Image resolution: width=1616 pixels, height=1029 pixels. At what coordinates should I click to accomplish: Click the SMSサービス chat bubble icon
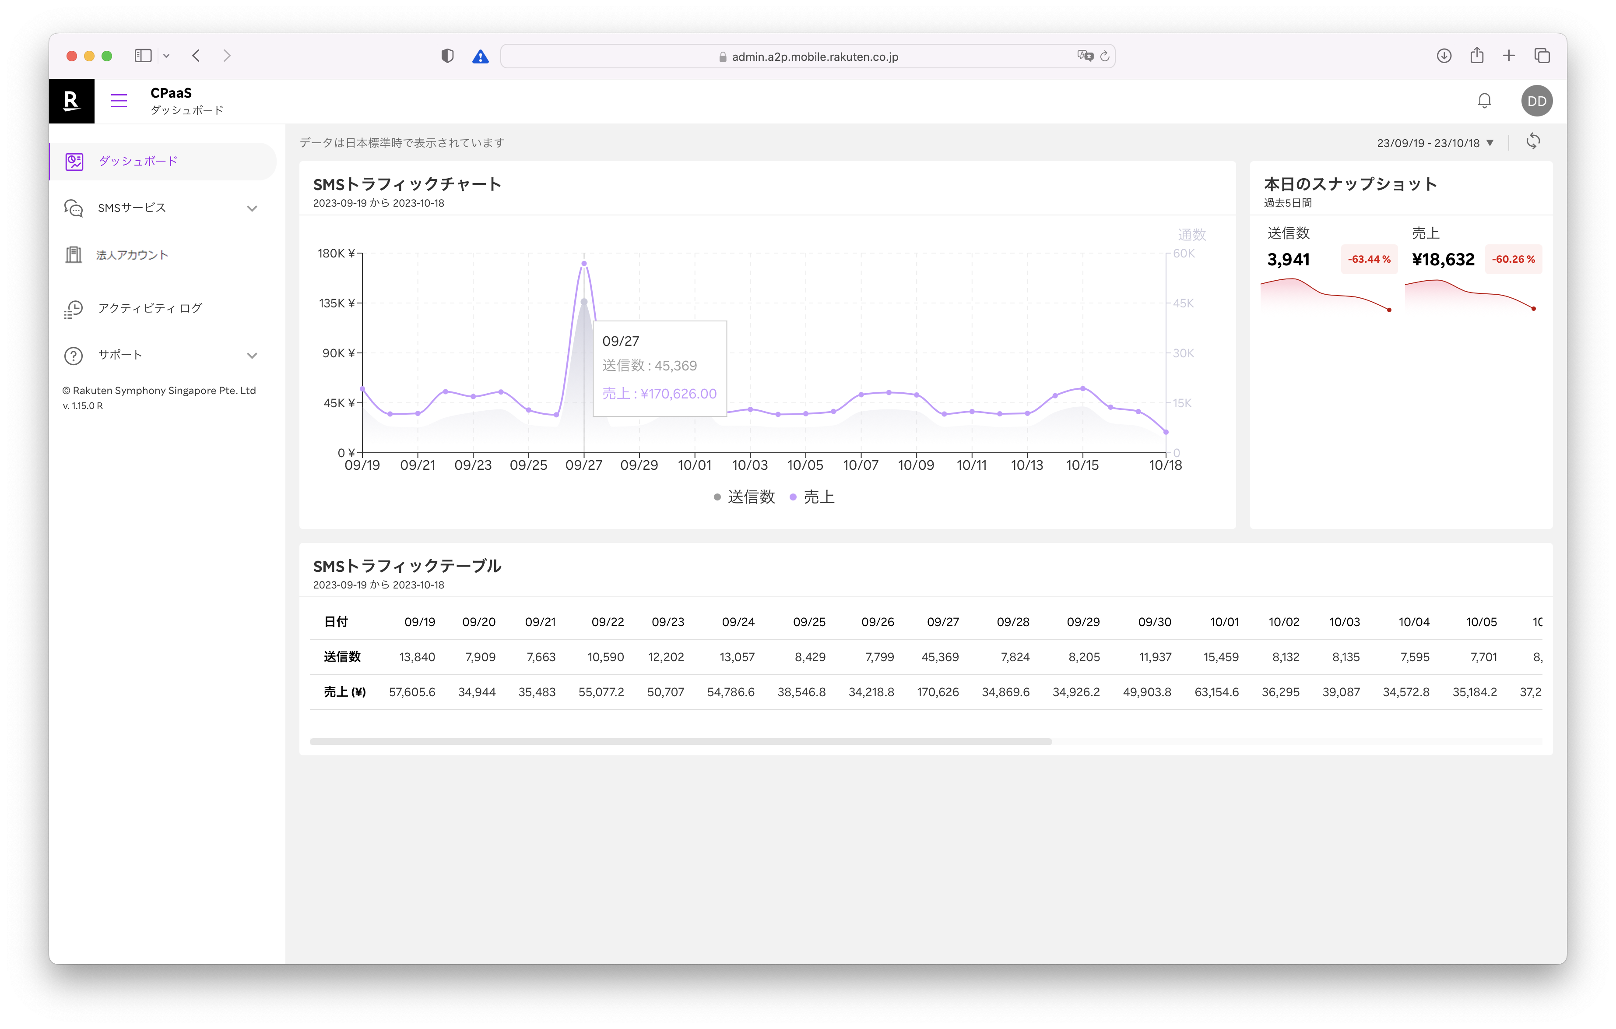[73, 208]
